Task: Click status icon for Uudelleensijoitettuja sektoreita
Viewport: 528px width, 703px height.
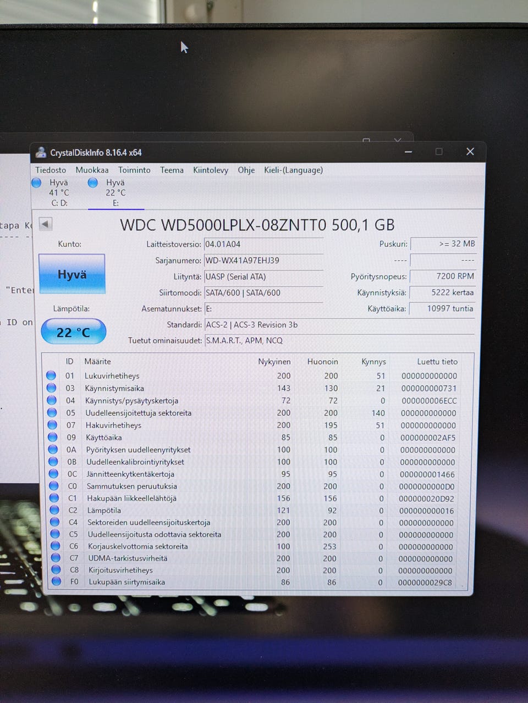Action: point(52,412)
